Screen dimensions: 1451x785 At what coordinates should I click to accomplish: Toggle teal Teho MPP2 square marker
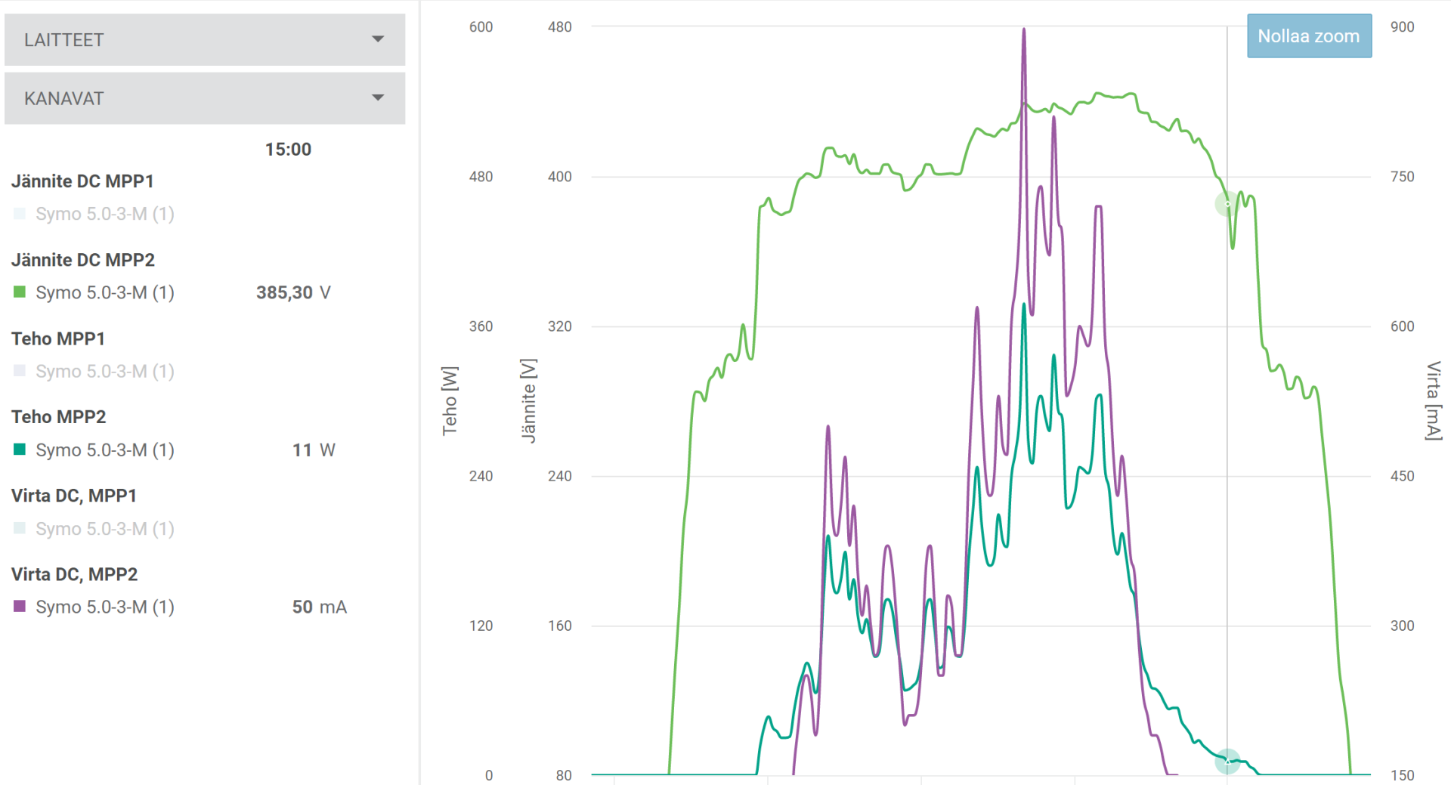[x=20, y=450]
